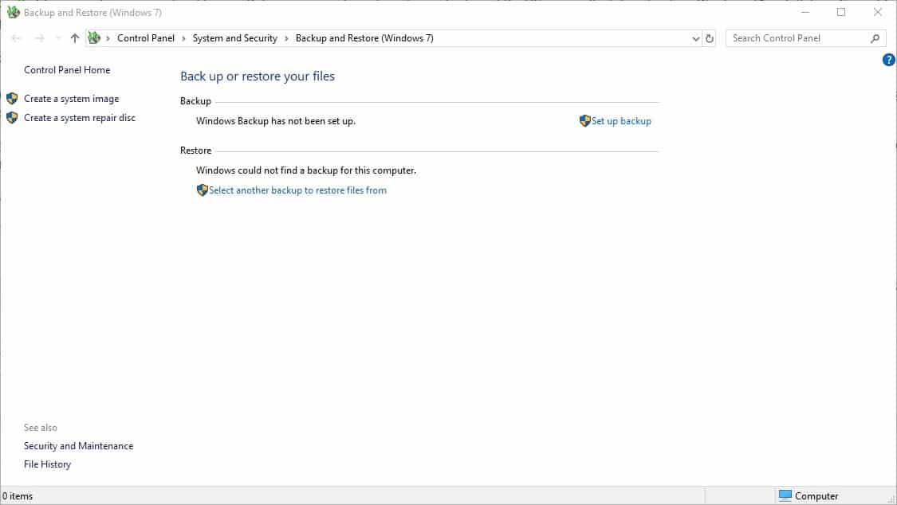This screenshot has height=505, width=897.
Task: Expand the chevron after System and Security
Action: (x=286, y=38)
